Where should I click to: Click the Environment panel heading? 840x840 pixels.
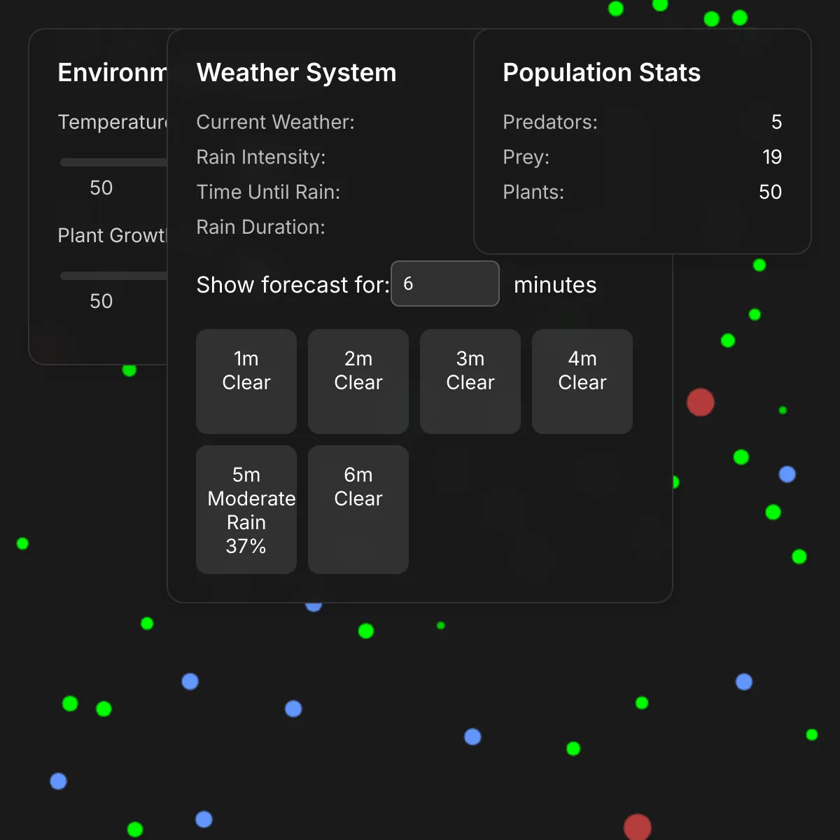(x=113, y=73)
